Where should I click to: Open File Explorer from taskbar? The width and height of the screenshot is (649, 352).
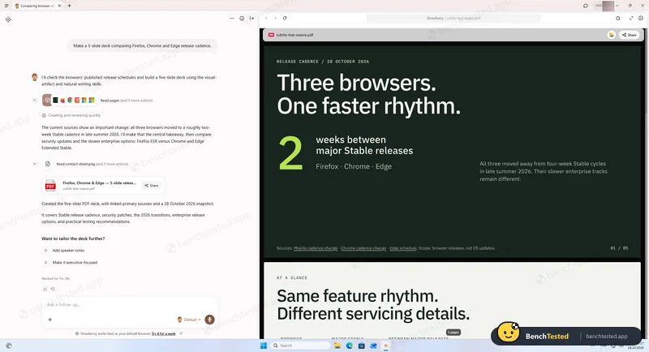tap(337, 346)
